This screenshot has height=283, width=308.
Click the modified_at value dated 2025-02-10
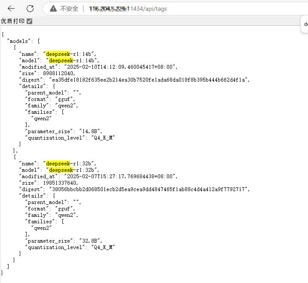120,67
